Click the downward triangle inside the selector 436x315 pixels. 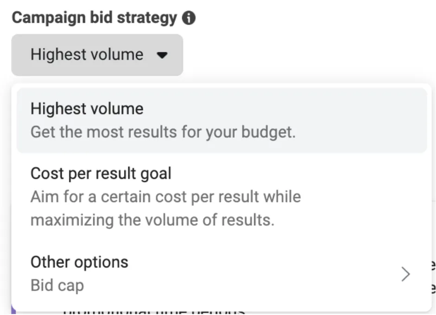[161, 55]
